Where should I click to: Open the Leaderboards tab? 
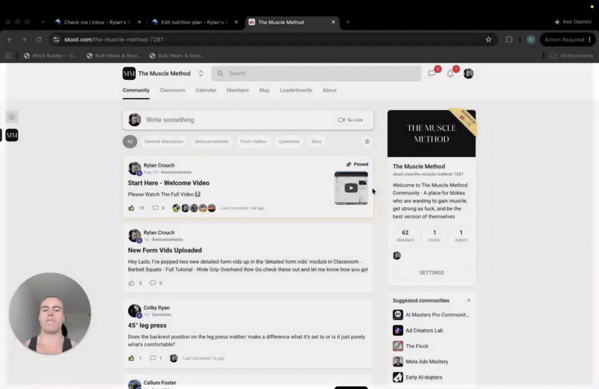pyautogui.click(x=296, y=91)
